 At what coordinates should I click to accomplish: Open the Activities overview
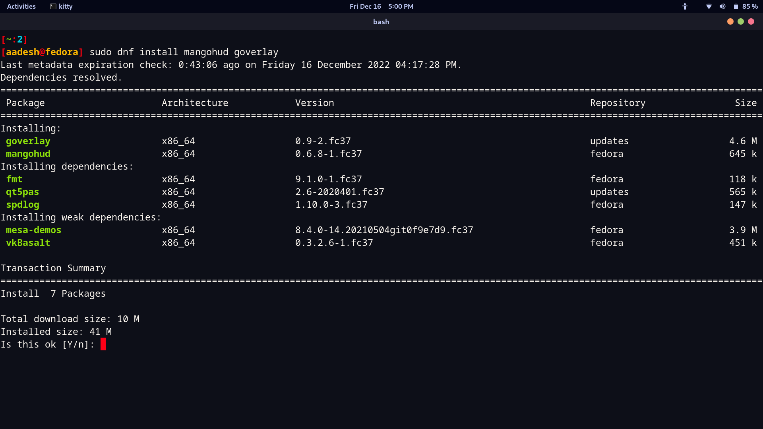(x=21, y=6)
